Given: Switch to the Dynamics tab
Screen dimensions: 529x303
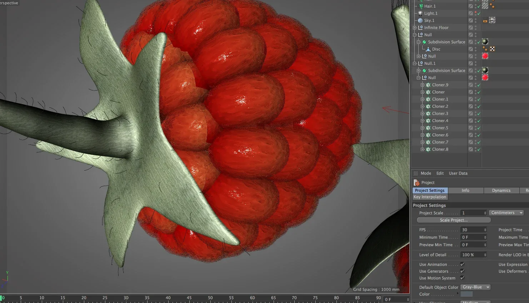Looking at the screenshot, I should [x=501, y=190].
